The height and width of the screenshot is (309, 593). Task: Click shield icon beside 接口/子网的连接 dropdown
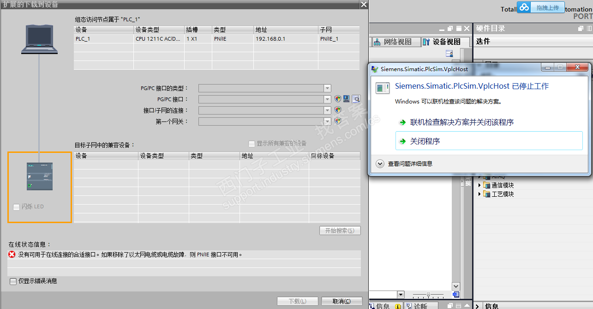point(338,110)
